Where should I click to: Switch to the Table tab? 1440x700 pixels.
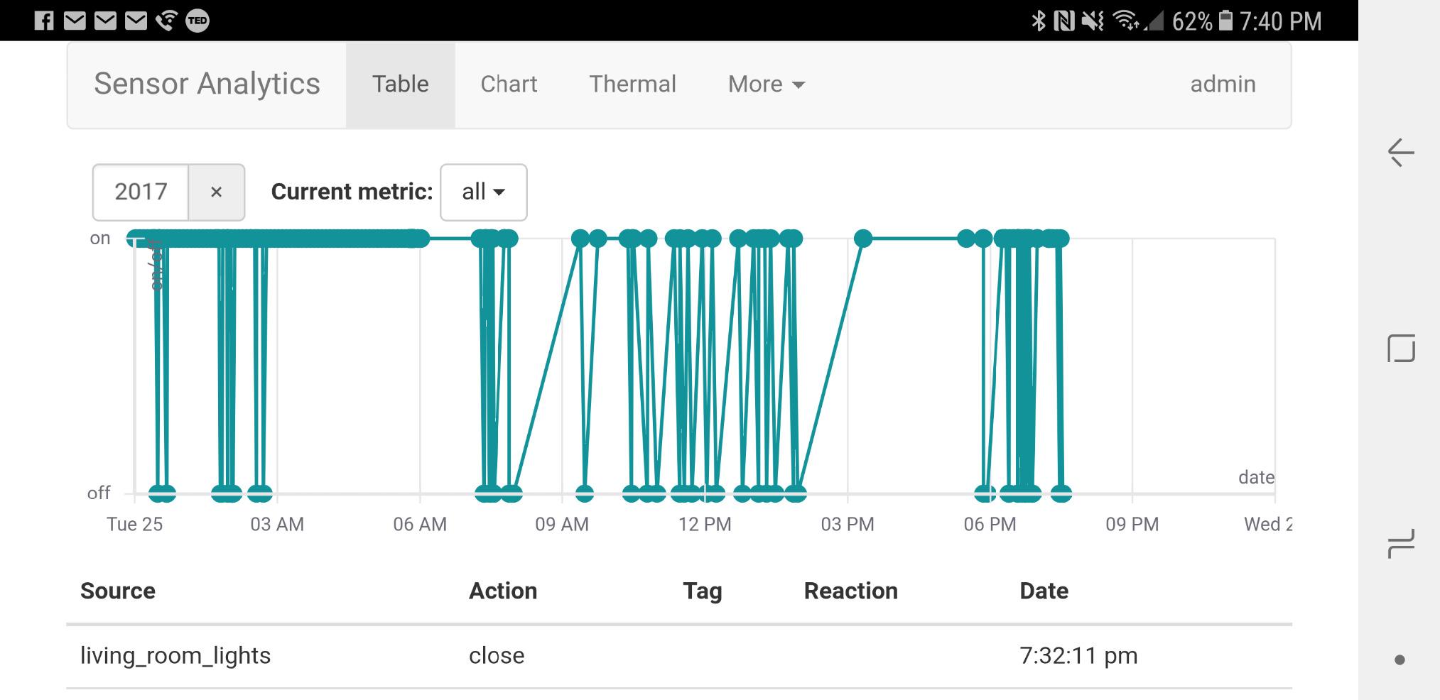coord(400,84)
